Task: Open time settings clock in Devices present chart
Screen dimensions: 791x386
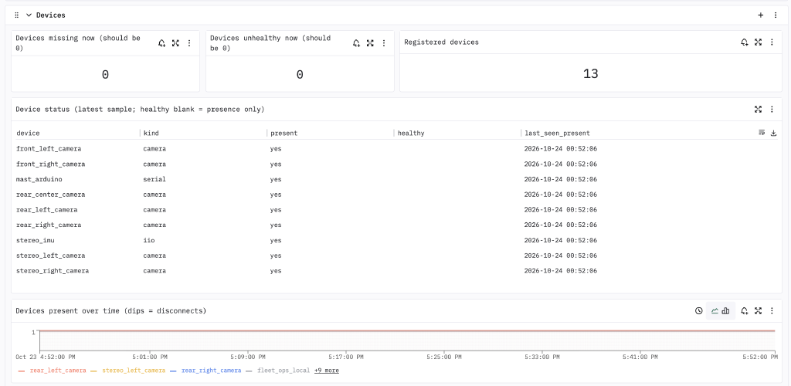Action: pos(698,311)
